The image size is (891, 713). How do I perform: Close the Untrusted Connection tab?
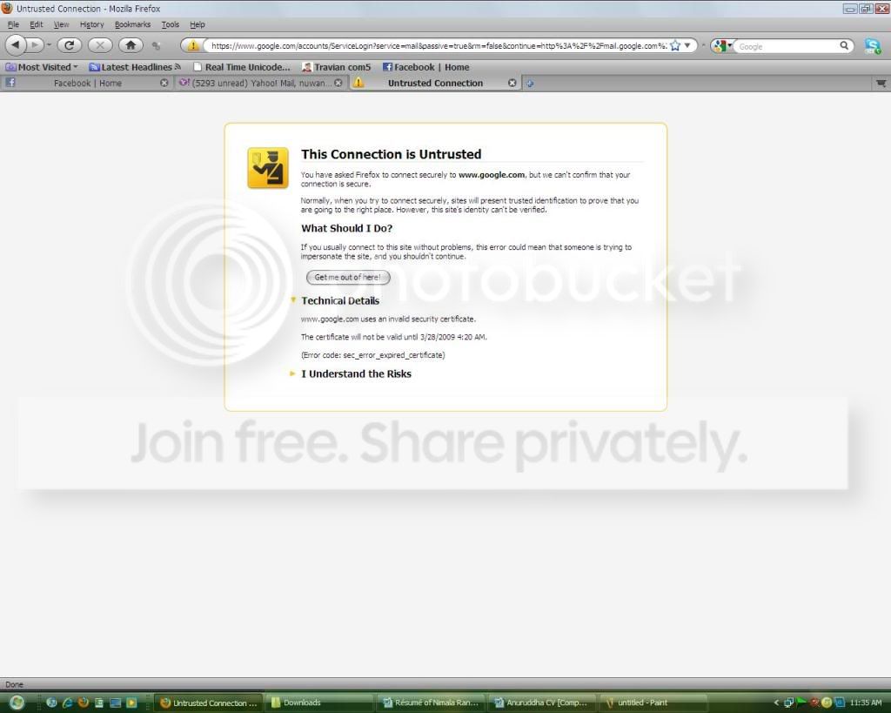coord(512,83)
